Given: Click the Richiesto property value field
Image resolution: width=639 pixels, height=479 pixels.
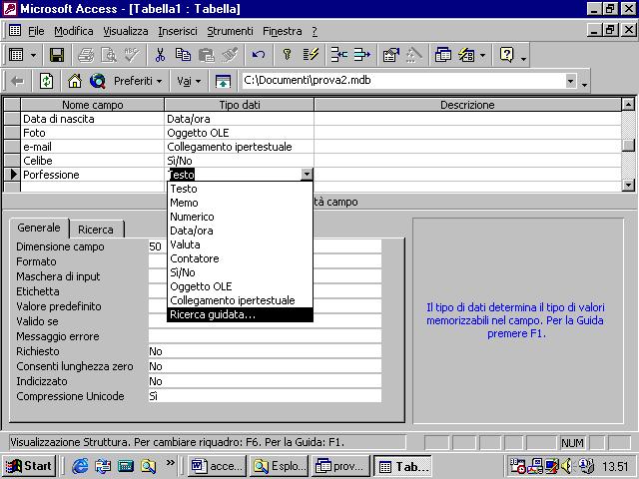Looking at the screenshot, I should [x=265, y=351].
